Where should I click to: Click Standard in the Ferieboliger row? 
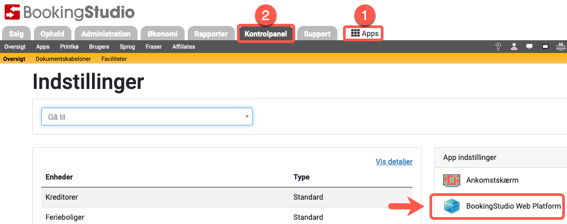tap(308, 217)
